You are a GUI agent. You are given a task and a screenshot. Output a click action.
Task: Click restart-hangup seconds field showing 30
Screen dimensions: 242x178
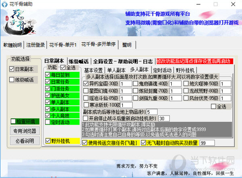164,118
